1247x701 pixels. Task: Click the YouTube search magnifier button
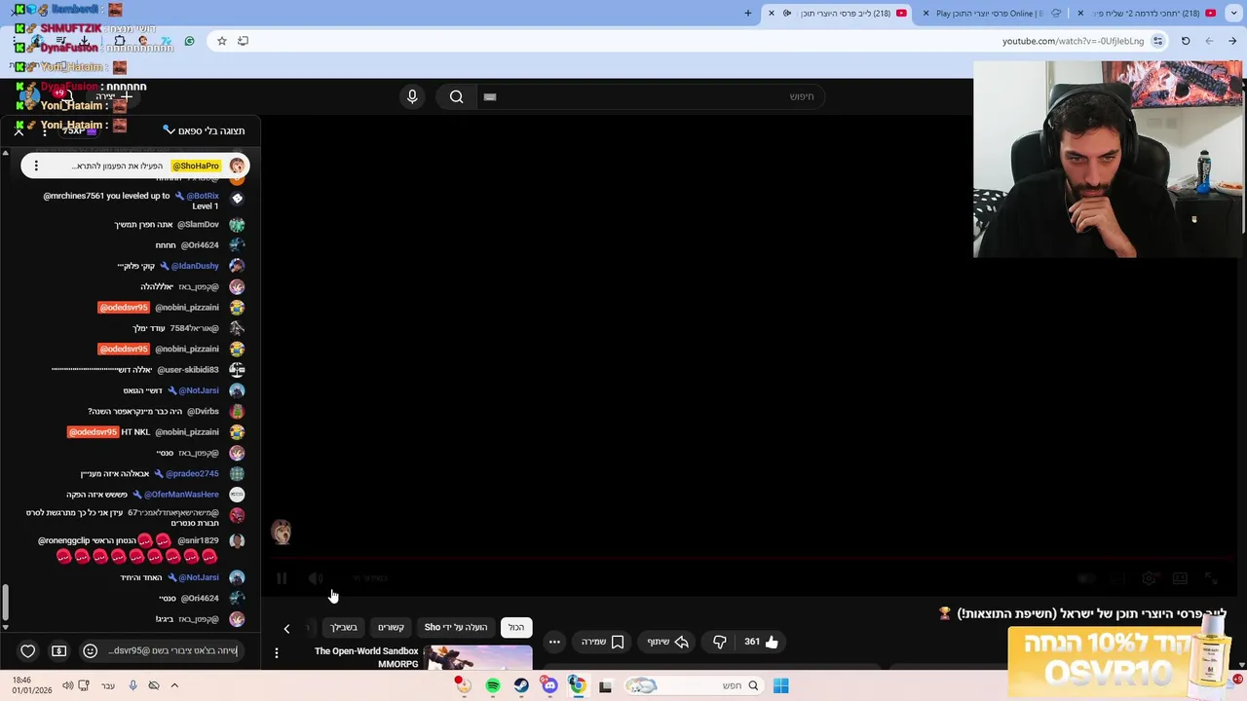pyautogui.click(x=456, y=96)
